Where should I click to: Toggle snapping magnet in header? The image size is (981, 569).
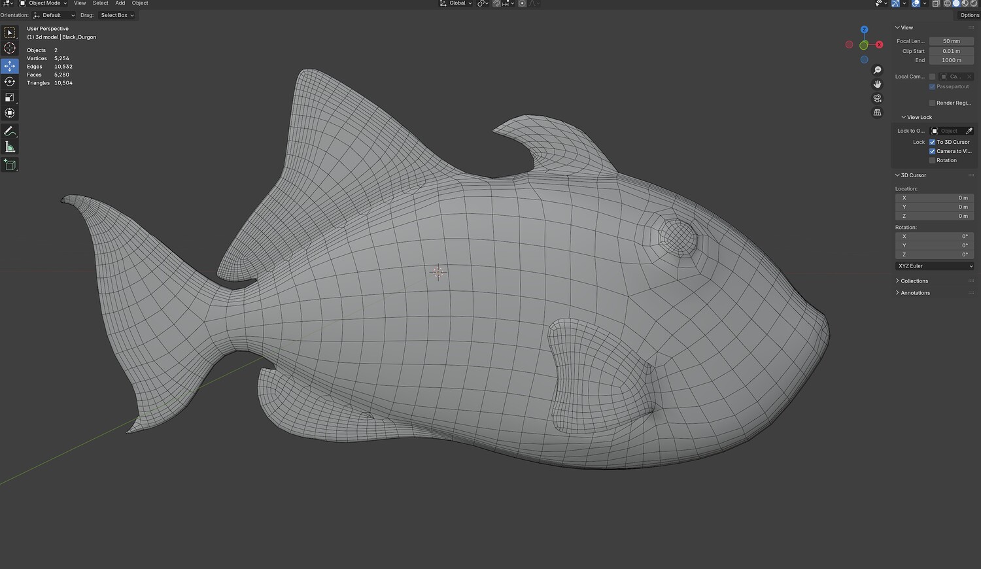coord(496,3)
